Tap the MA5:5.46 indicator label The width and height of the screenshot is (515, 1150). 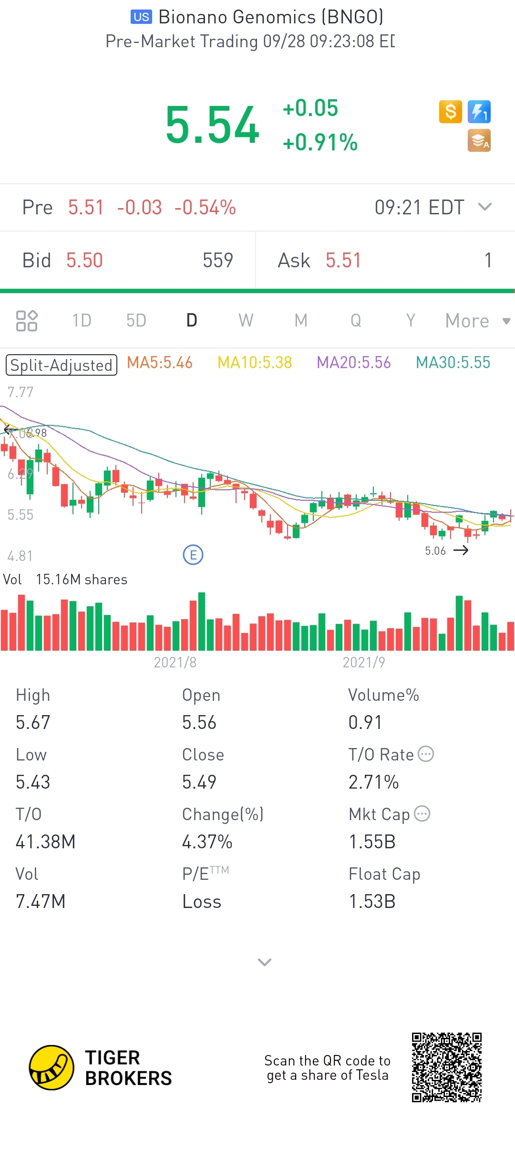(x=160, y=363)
